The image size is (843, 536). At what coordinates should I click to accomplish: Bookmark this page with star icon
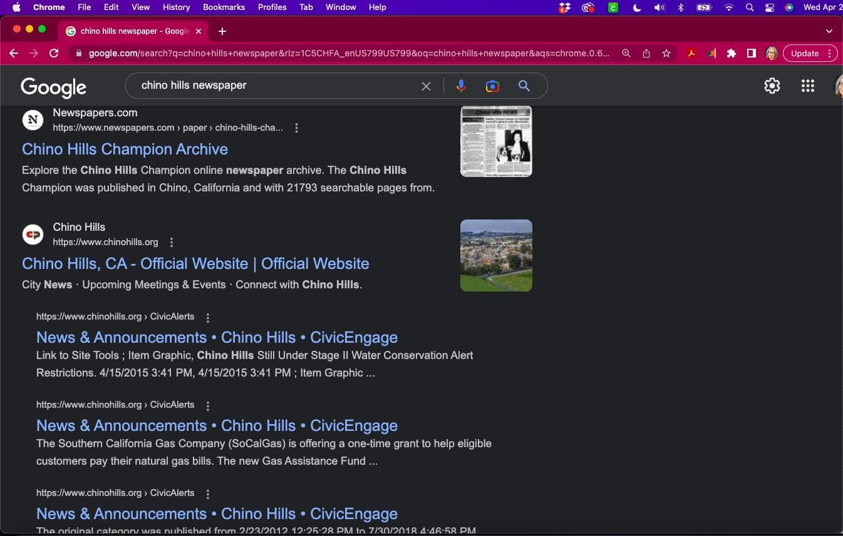pyautogui.click(x=666, y=54)
